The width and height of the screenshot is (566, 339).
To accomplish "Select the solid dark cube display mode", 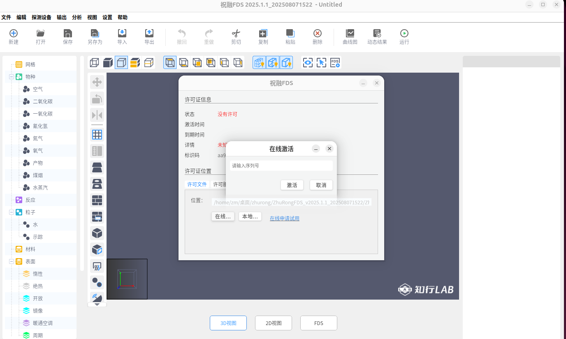I will click(108, 62).
